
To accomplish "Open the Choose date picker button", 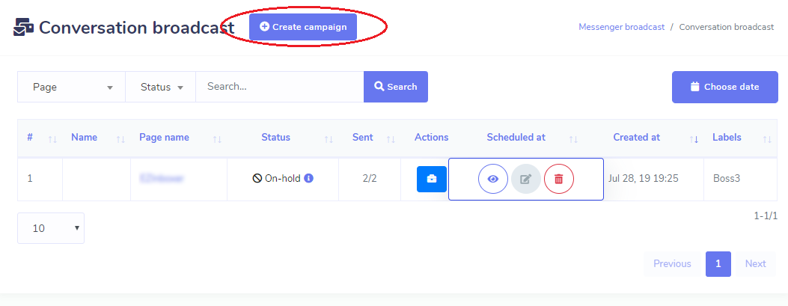I will [724, 87].
